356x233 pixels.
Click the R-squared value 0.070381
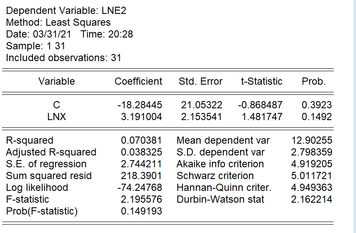pos(141,140)
